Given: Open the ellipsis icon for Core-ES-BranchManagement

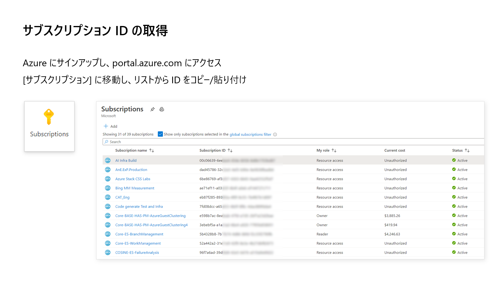Looking at the screenshot, I should 108,234.
